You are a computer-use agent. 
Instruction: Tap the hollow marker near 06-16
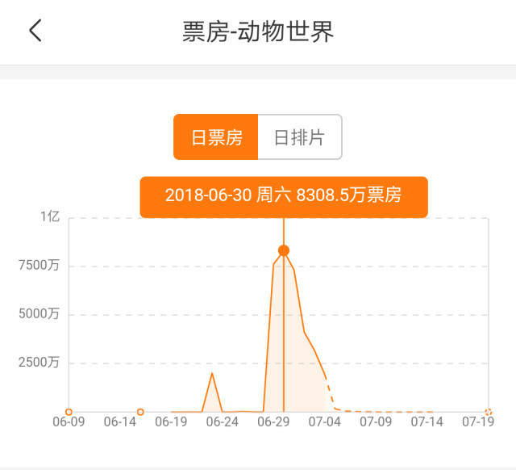pos(140,412)
